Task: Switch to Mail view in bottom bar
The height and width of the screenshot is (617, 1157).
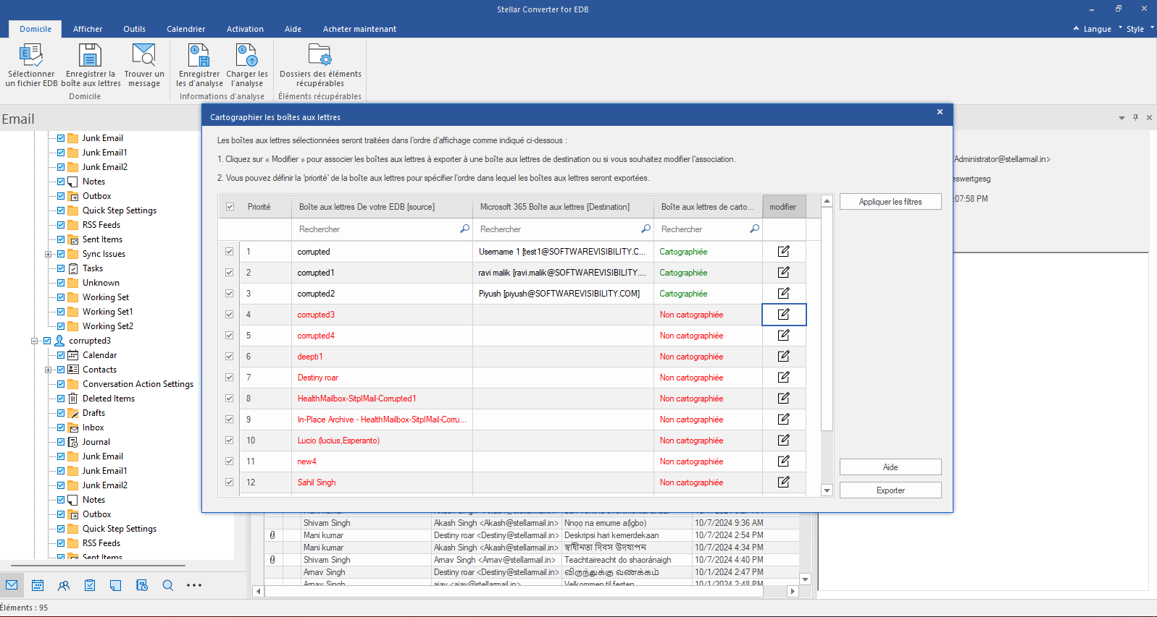Action: point(12,585)
